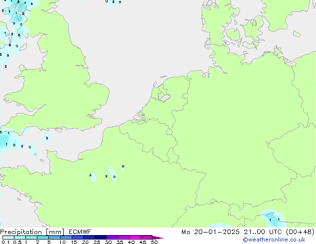Select the magenta 45–50 mm legend swatch
316x244 pixels.
click(x=147, y=238)
